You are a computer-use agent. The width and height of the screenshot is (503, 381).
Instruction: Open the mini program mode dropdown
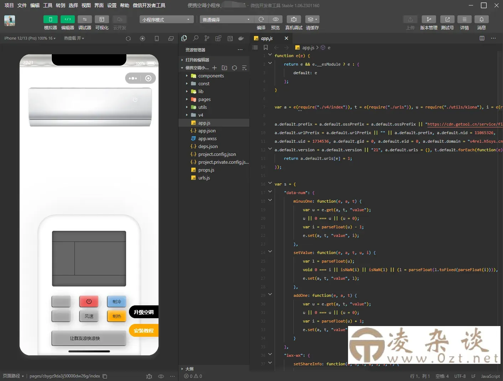pyautogui.click(x=166, y=20)
